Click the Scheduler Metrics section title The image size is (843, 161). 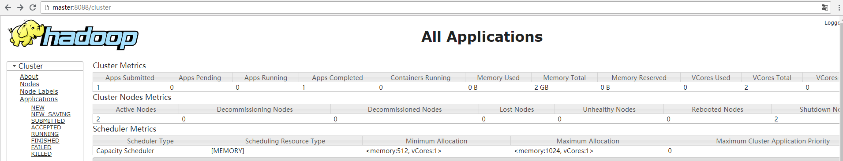[x=124, y=129]
